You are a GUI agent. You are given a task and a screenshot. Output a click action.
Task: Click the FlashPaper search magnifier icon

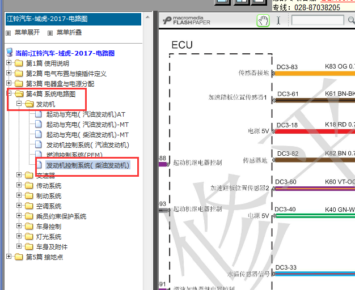(352, 20)
